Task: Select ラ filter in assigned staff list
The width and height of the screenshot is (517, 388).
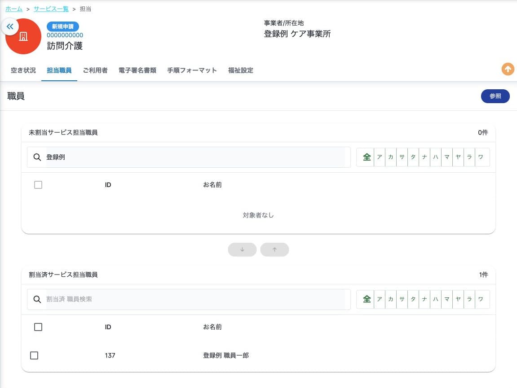Action: [469, 299]
